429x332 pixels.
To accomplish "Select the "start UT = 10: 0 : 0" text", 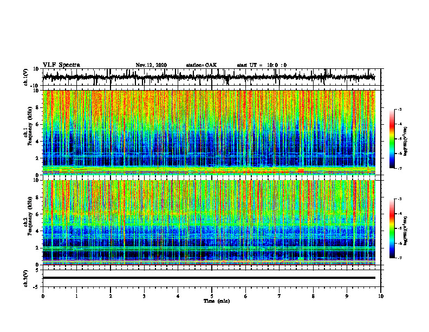I will [262, 65].
